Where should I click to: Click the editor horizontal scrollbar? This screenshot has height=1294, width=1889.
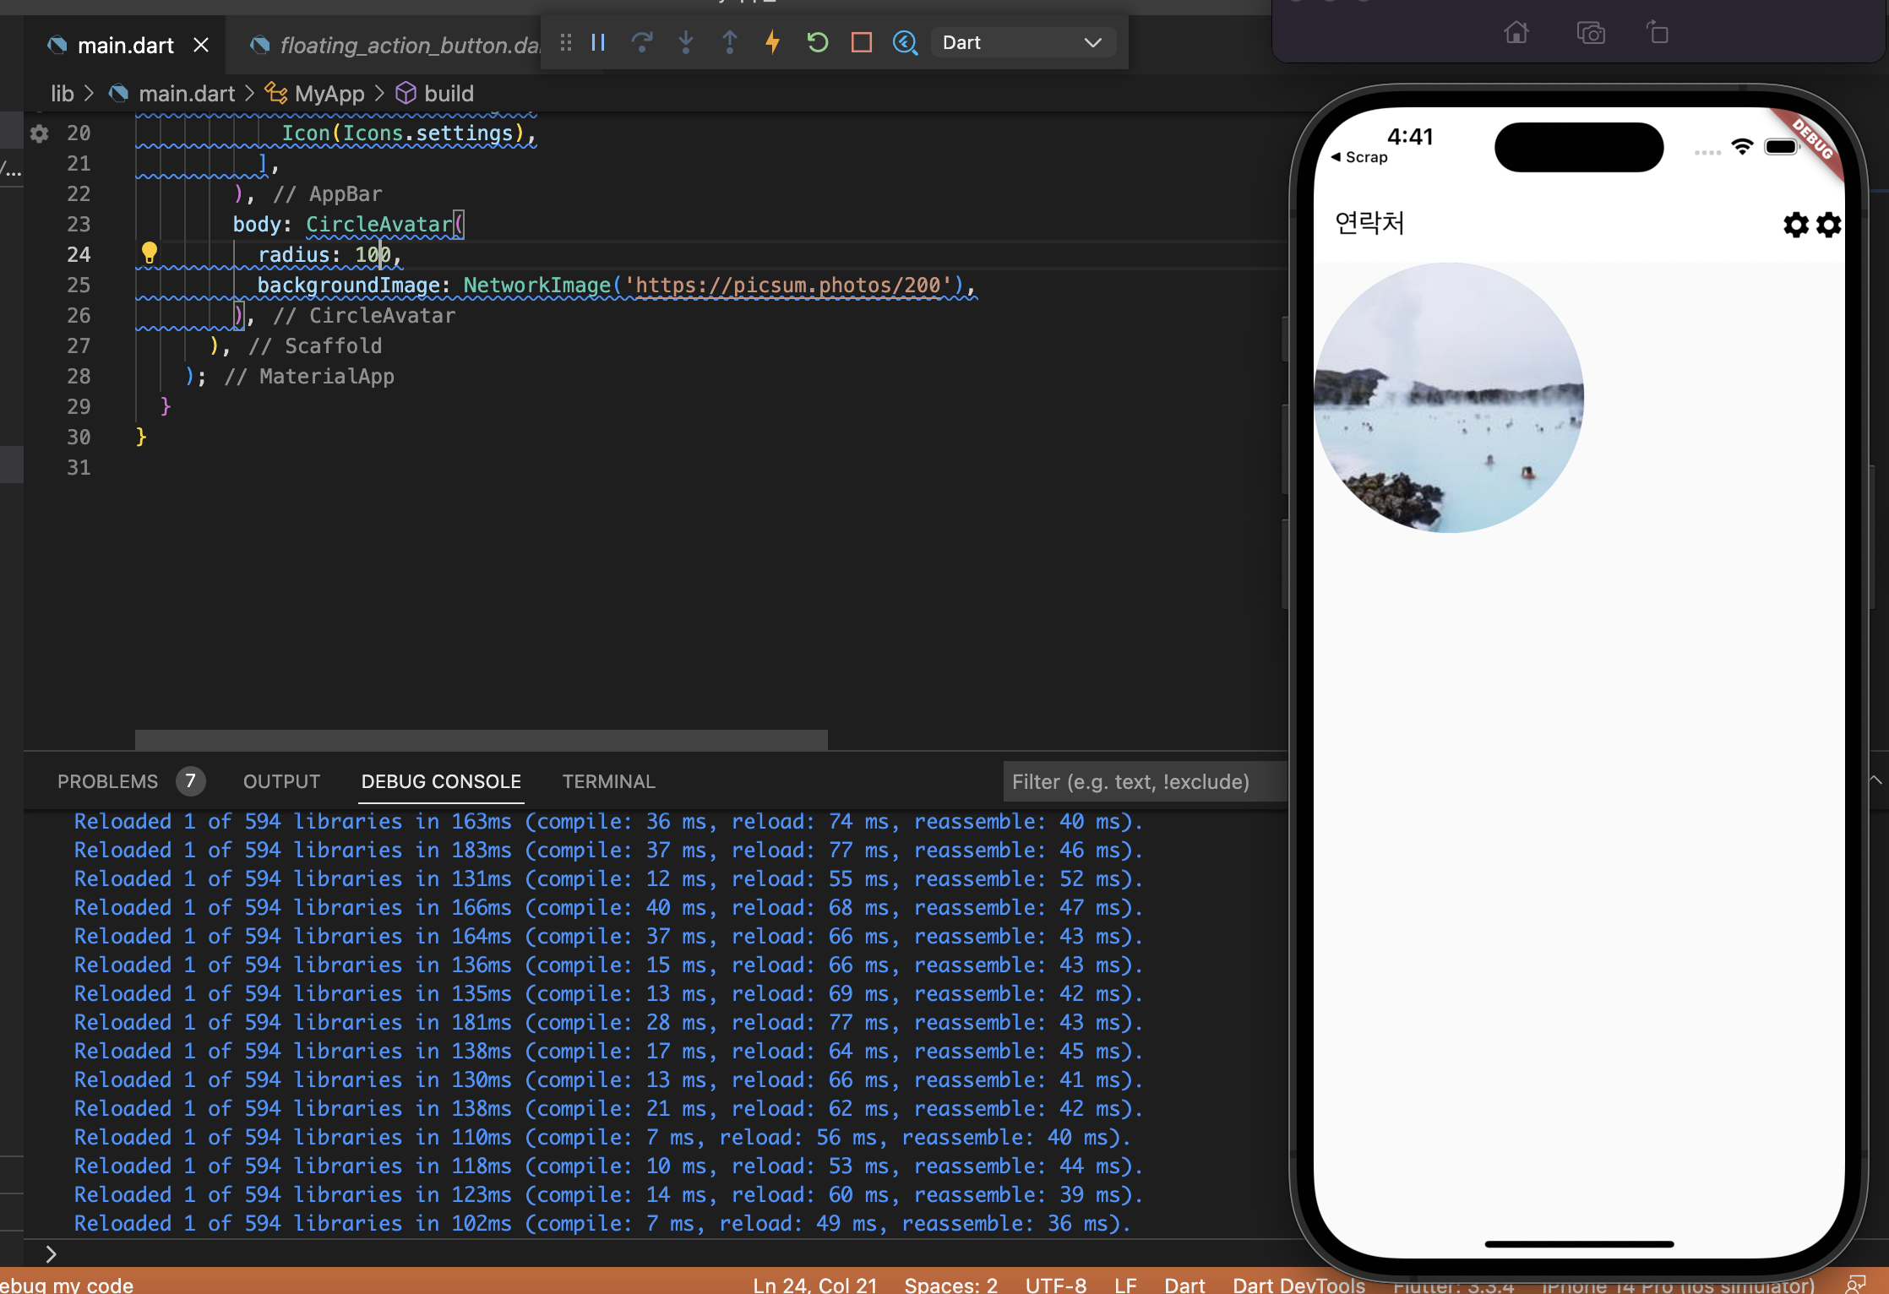pyautogui.click(x=482, y=740)
